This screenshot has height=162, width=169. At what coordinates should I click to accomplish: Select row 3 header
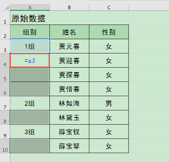click(5, 46)
